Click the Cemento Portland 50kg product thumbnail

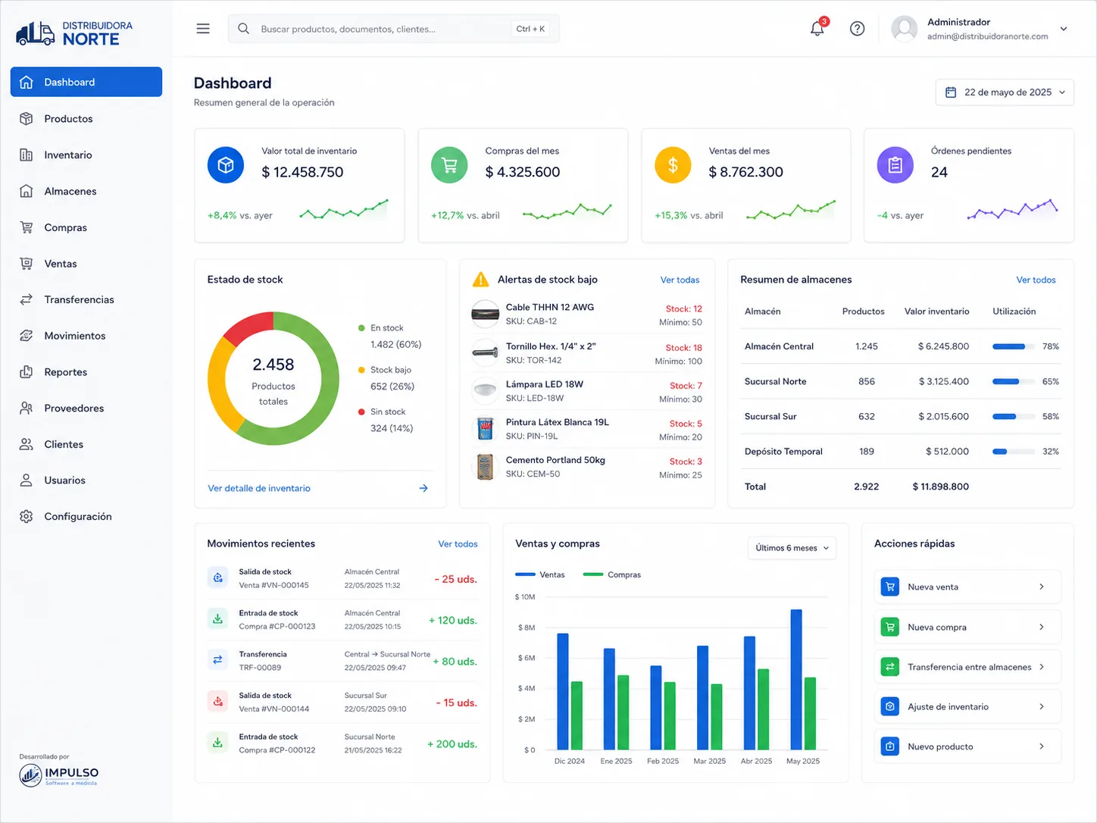(485, 467)
